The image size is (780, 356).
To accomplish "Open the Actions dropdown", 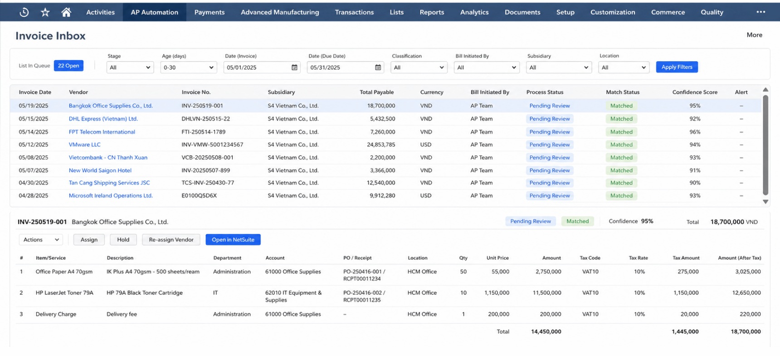I will click(41, 240).
